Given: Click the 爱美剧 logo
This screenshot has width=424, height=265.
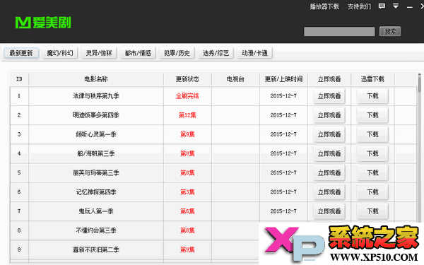Looking at the screenshot, I should pos(43,23).
